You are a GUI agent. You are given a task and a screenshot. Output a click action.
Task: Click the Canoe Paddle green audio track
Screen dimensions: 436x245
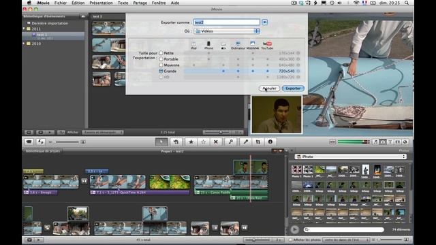231,192
